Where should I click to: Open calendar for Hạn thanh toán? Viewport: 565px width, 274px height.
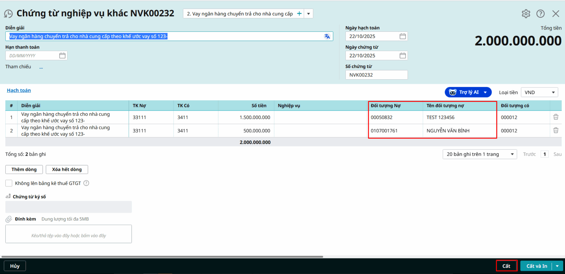click(63, 56)
